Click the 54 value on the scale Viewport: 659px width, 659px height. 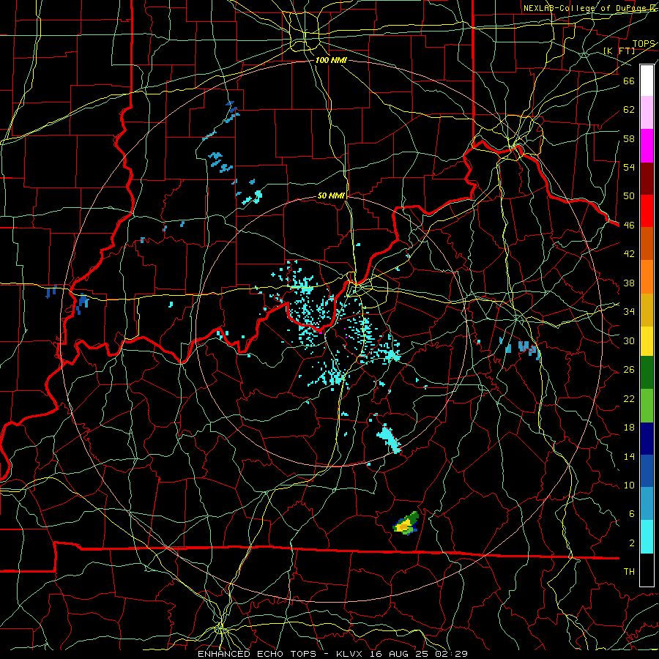click(629, 167)
